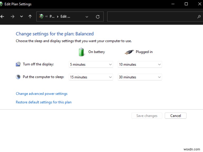The height and width of the screenshot is (152, 203).
Task: Click the display monitor clock icon
Action: pos(18,64)
